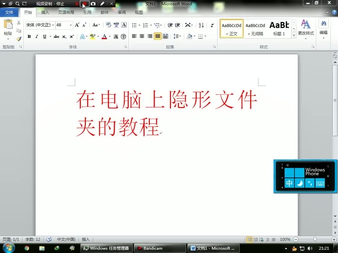Toggle bold formatting in the Font group
This screenshot has width=338, height=253.
click(x=29, y=36)
